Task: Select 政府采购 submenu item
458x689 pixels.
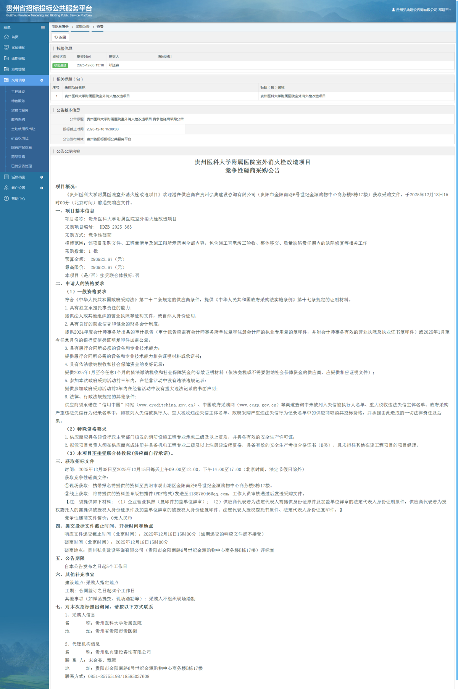Action: click(18, 119)
